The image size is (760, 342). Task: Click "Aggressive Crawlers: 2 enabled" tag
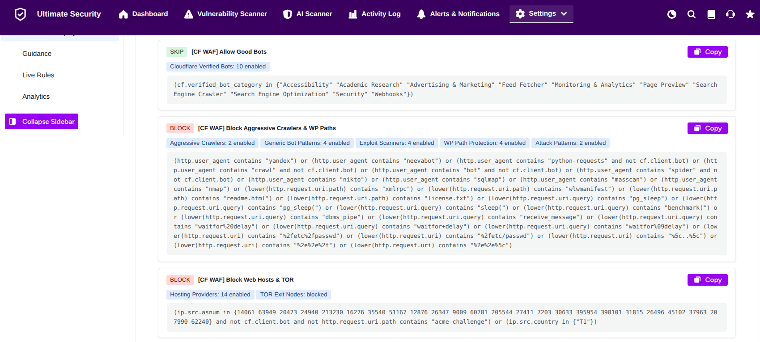coord(212,143)
